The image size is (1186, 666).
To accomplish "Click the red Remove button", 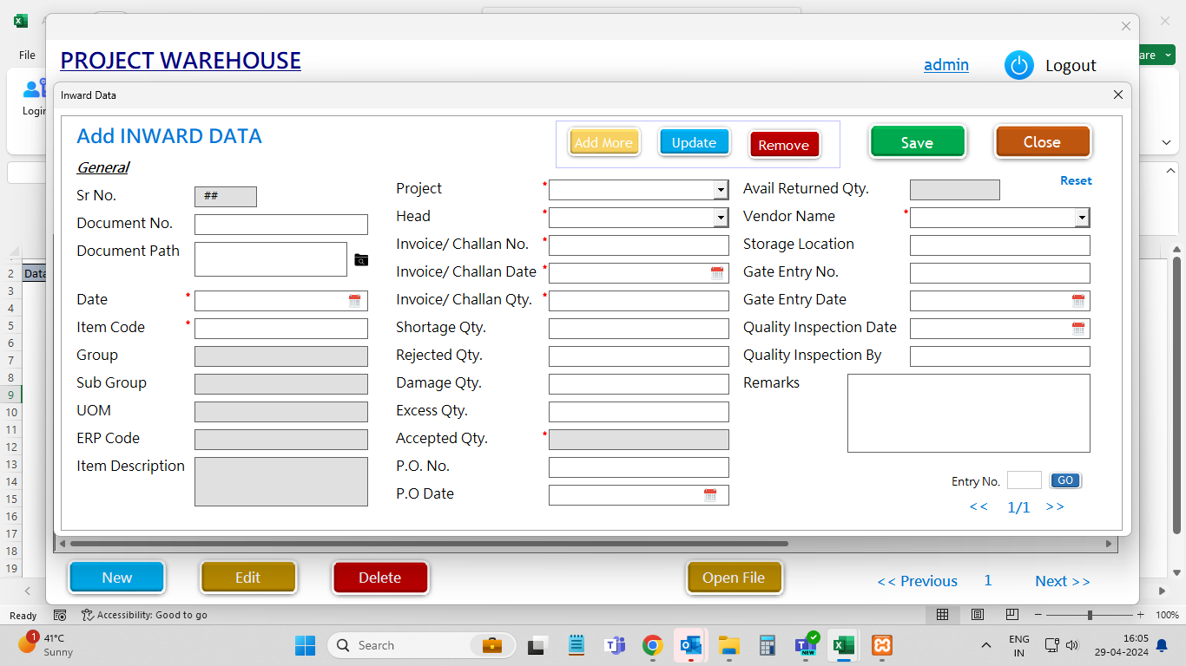I will pyautogui.click(x=783, y=145).
